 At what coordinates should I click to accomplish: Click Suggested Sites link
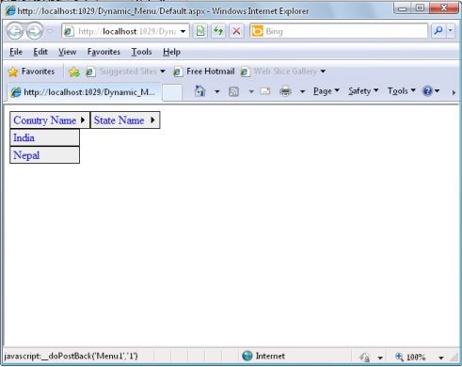(125, 72)
